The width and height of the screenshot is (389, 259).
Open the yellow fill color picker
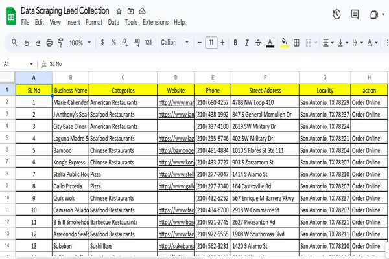tap(284, 43)
